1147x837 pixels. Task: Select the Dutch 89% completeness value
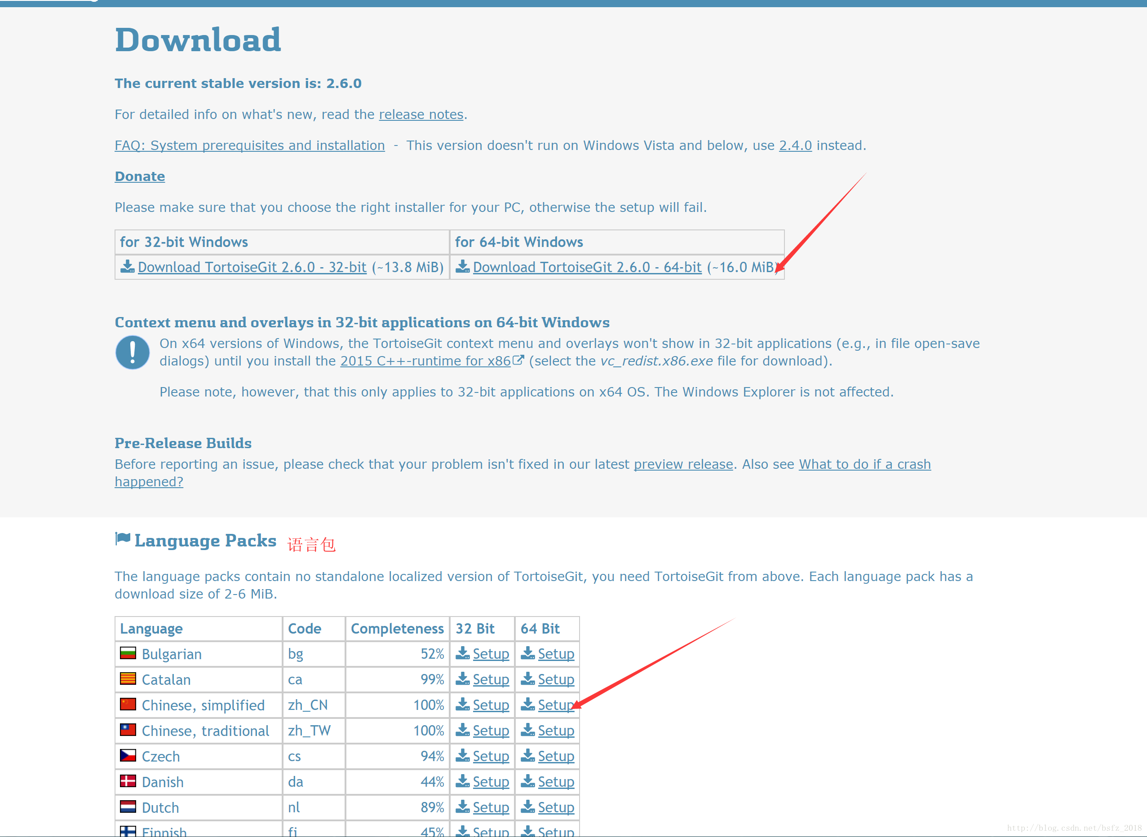[432, 808]
